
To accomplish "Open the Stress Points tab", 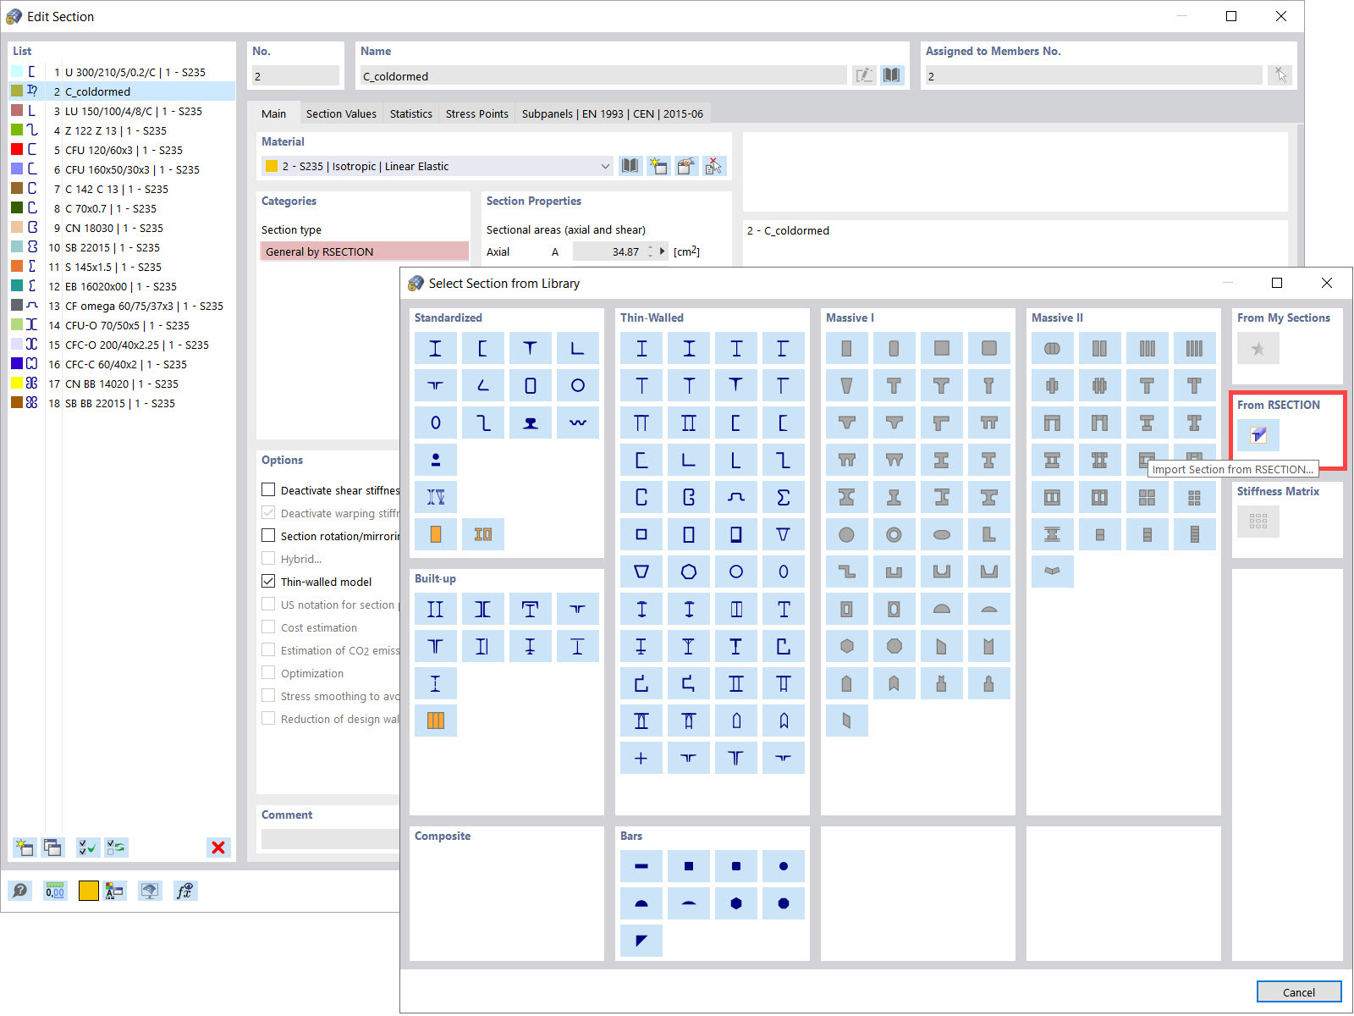I will tap(476, 113).
